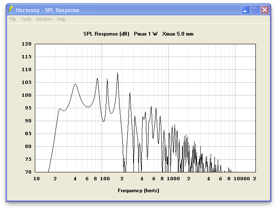Click the disabled maximize button
The width and height of the screenshot is (277, 210).
point(255,10)
